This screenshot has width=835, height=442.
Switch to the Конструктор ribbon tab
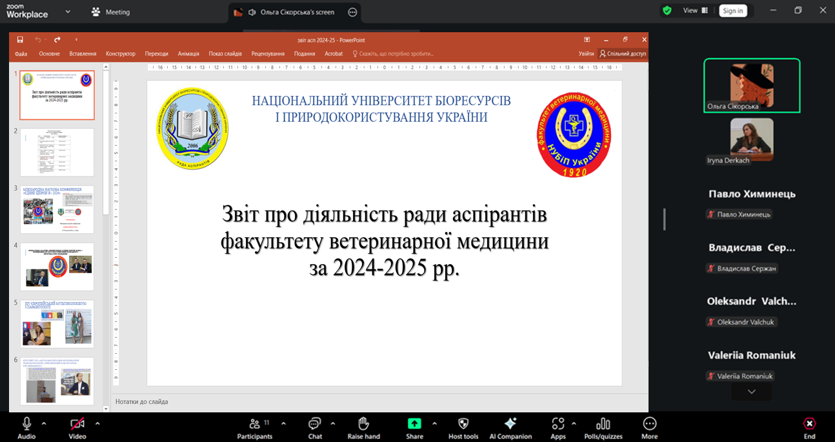[121, 54]
